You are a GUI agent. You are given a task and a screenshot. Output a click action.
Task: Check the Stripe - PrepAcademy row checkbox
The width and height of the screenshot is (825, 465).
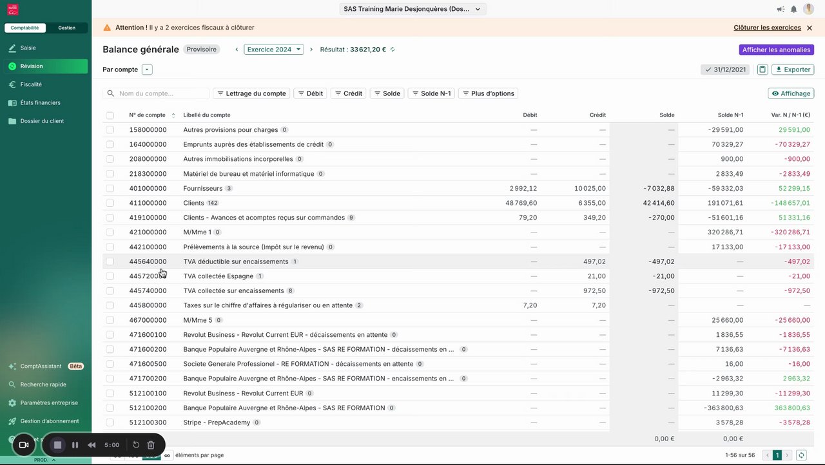(x=110, y=422)
